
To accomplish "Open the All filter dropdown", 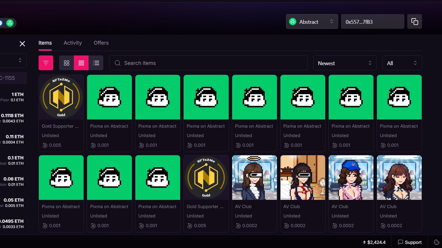I will pos(402,63).
